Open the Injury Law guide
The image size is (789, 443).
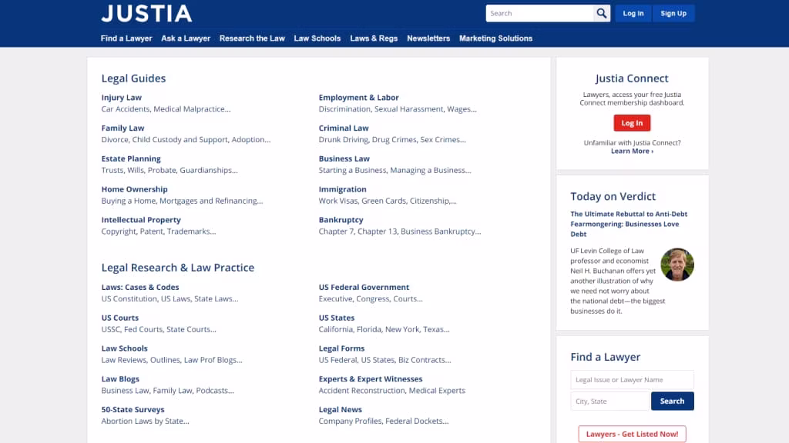121,98
